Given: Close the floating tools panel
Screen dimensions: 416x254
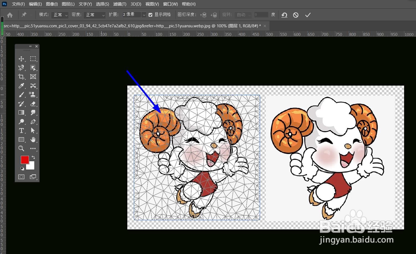Looking at the screenshot, I should [x=37, y=46].
